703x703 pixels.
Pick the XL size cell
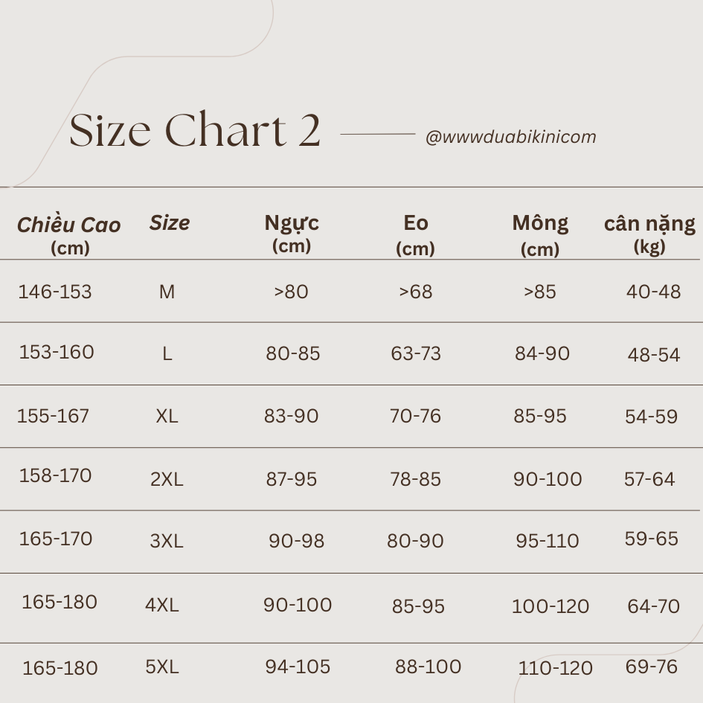[x=167, y=416]
